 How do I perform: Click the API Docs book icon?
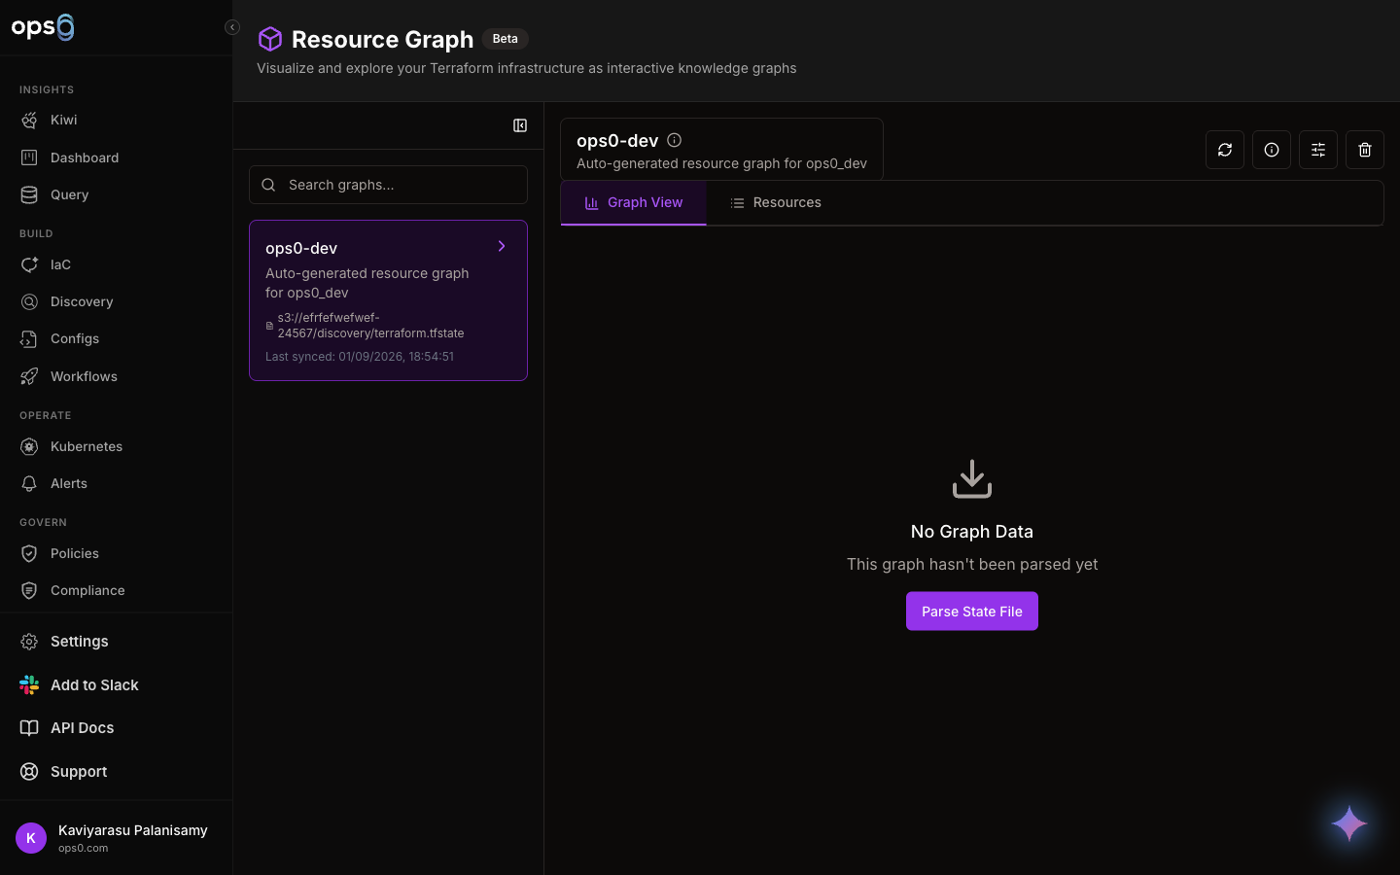(29, 728)
